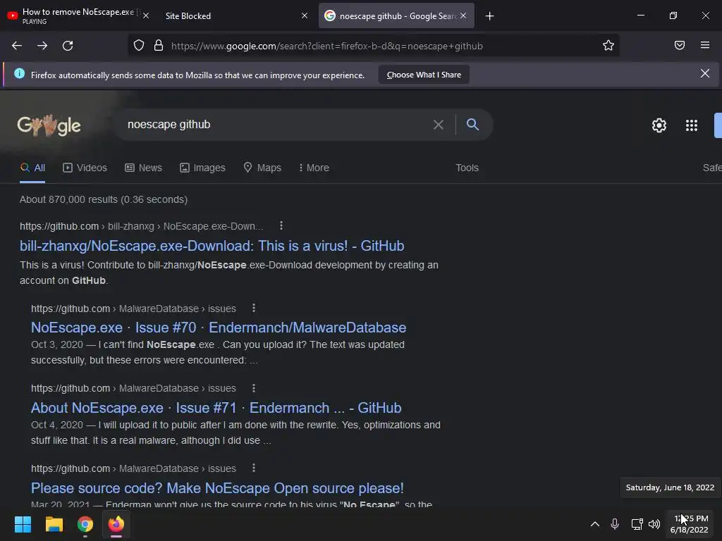The height and width of the screenshot is (541, 722).
Task: Open the network tray icon
Action: (637, 524)
